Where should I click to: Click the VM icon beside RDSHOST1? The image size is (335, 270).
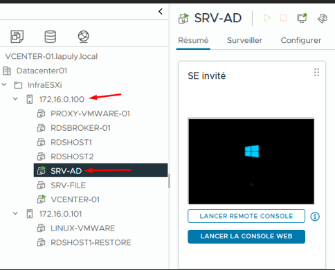41,142
